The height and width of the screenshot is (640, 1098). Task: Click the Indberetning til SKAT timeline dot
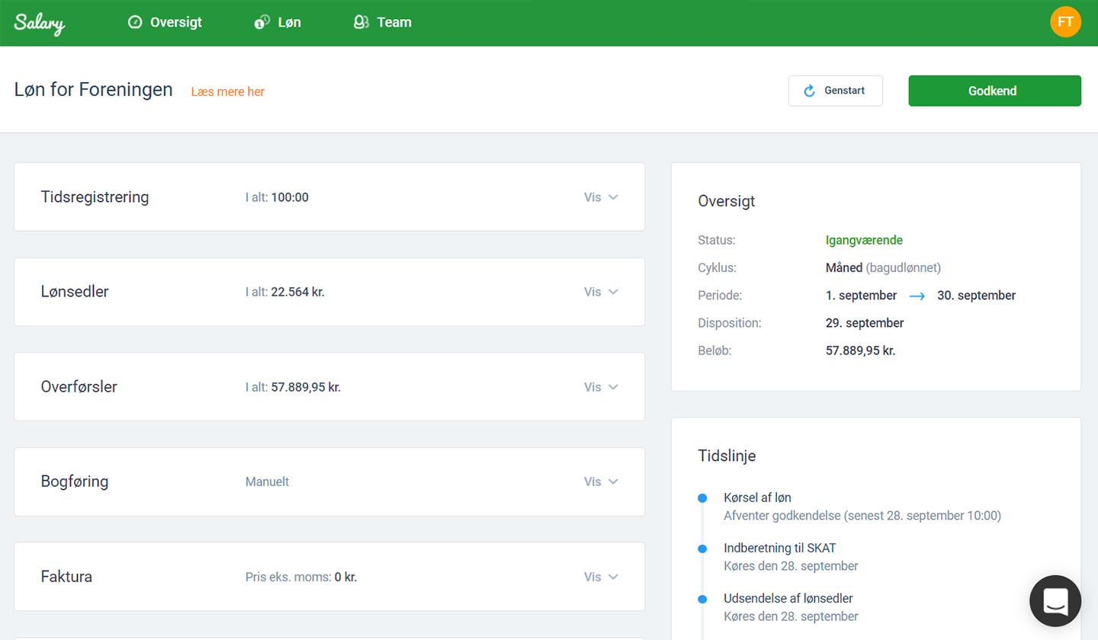click(702, 549)
